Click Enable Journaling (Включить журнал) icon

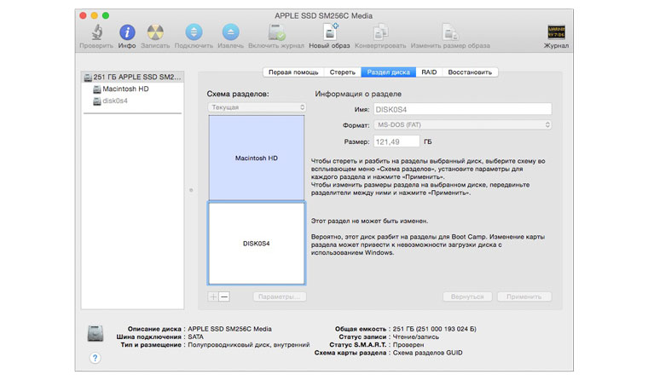tap(276, 32)
